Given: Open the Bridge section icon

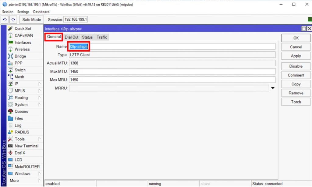Looking at the screenshot, I should tap(10, 56).
